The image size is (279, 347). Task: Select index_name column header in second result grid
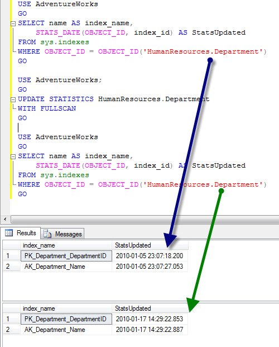(x=66, y=308)
